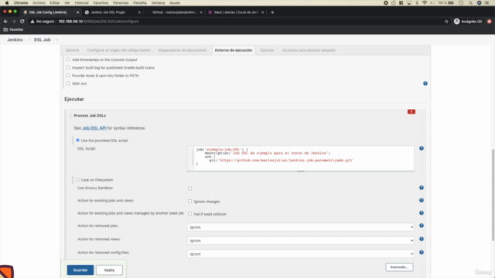Close the GitHub tab
This screenshot has width=495, height=278.
(201, 12)
